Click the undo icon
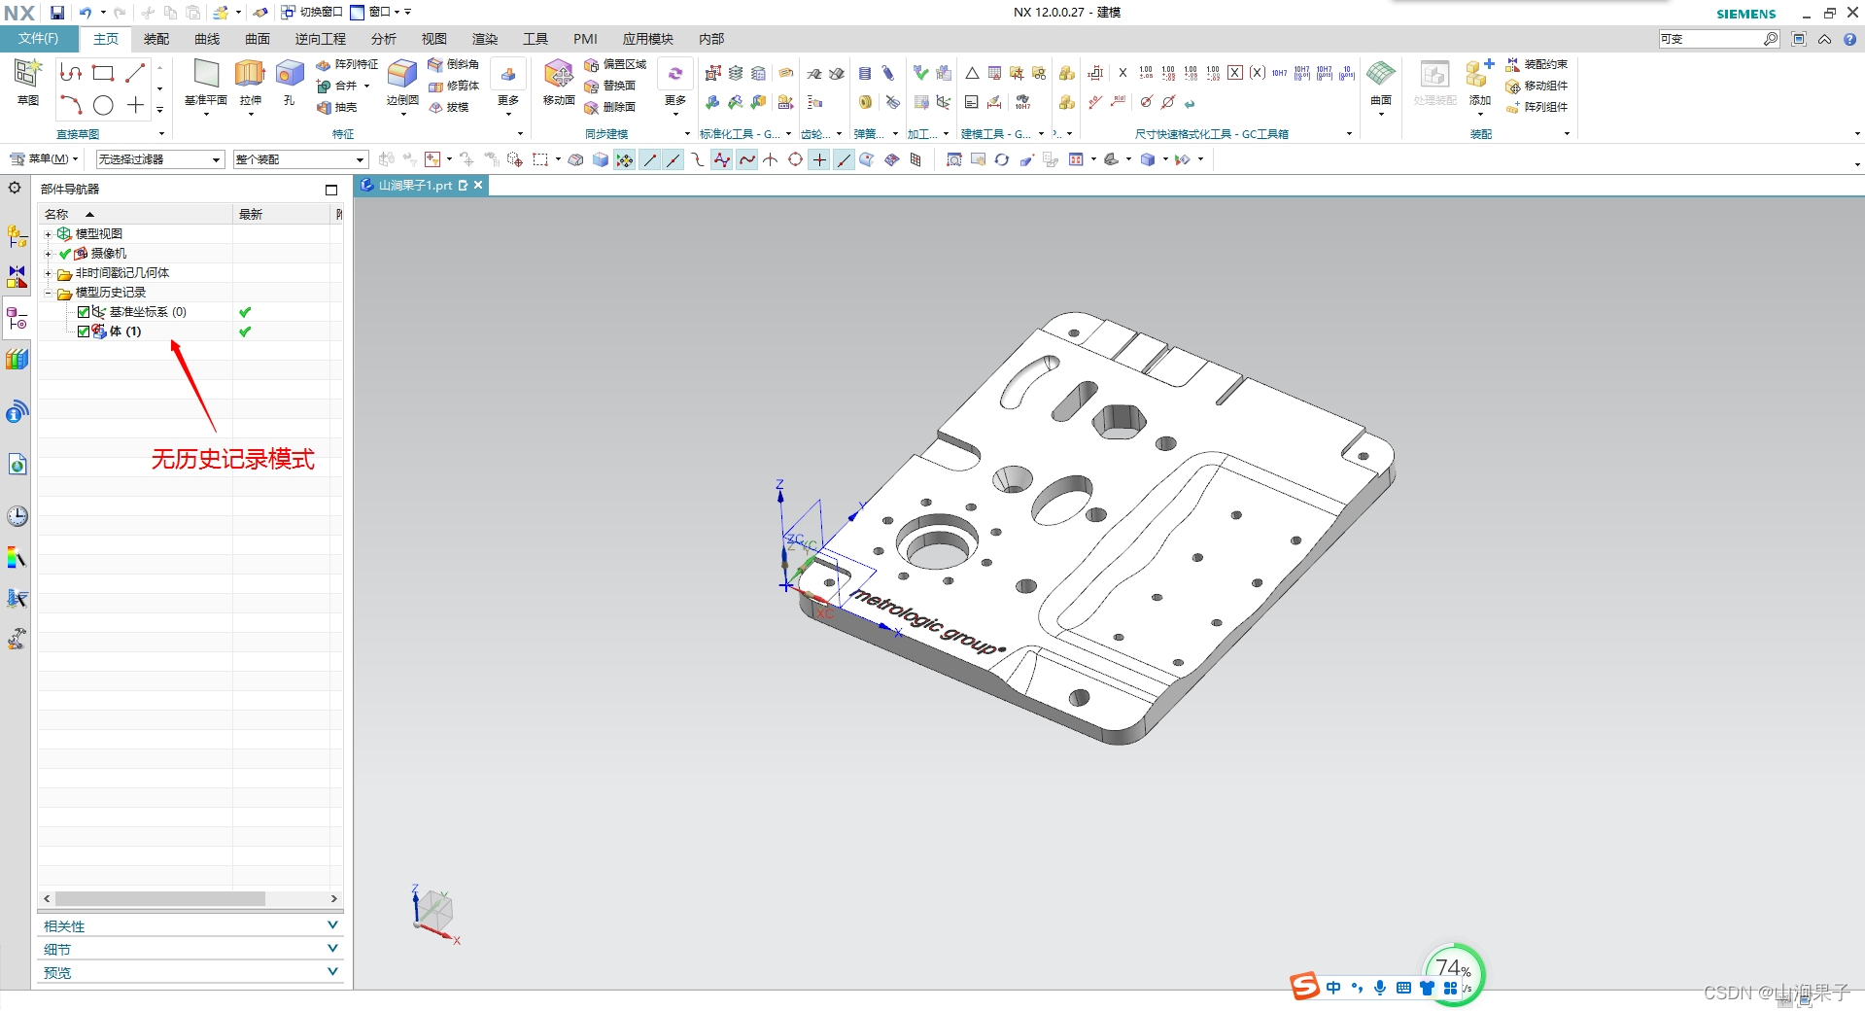This screenshot has width=1865, height=1011. tap(86, 13)
